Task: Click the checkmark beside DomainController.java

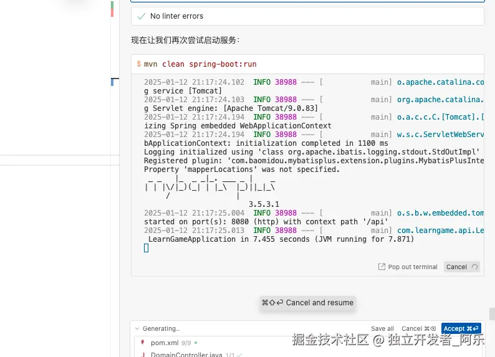Action: (239, 355)
